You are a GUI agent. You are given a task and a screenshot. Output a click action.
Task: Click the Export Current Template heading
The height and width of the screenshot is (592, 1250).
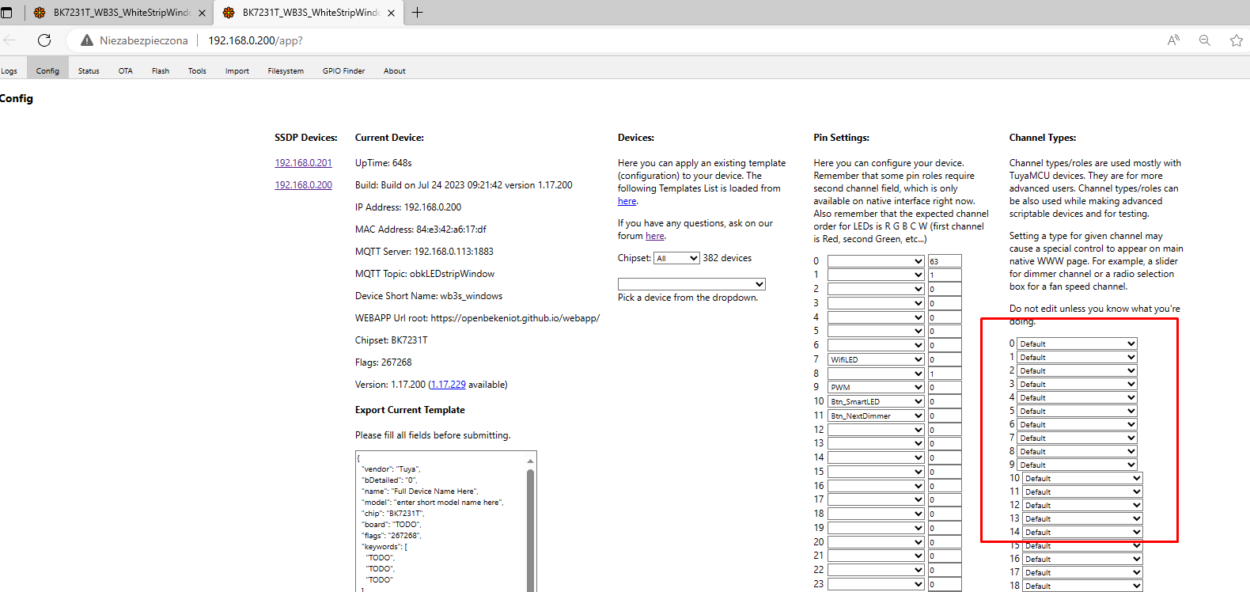[x=410, y=410]
